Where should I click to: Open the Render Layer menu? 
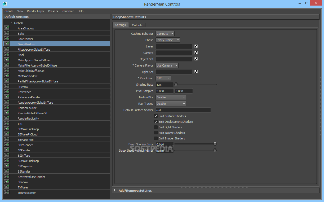pos(36,11)
